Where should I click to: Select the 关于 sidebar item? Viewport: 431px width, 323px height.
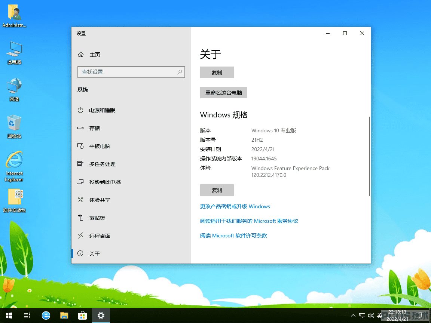click(x=131, y=254)
